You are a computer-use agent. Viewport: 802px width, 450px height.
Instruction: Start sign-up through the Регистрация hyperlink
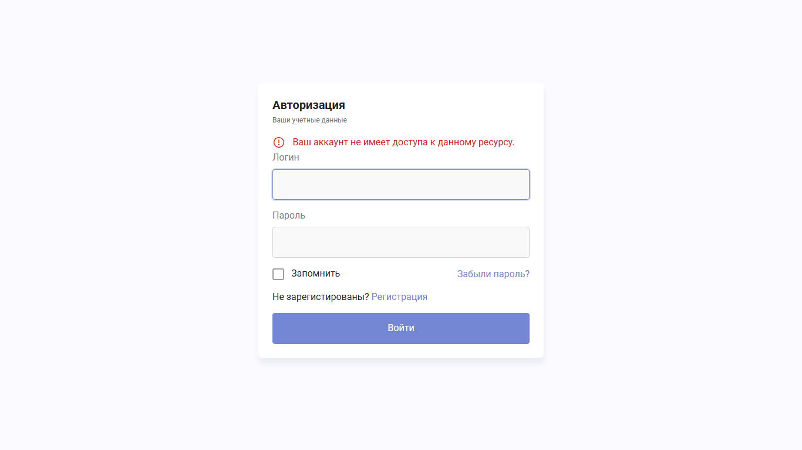[399, 296]
